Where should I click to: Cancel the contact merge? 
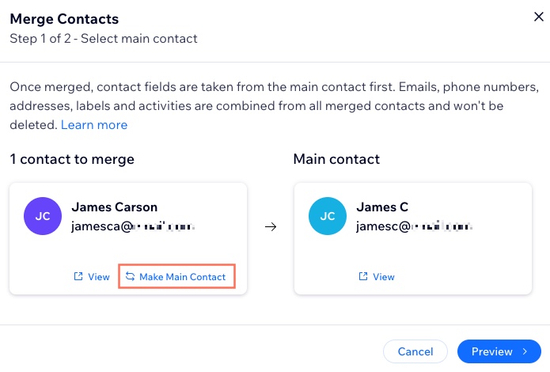point(415,351)
